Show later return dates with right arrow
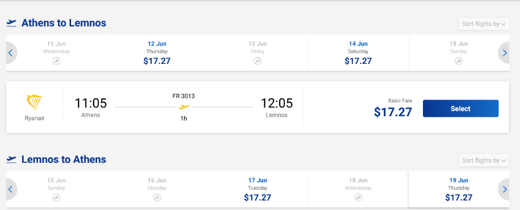 (x=504, y=189)
